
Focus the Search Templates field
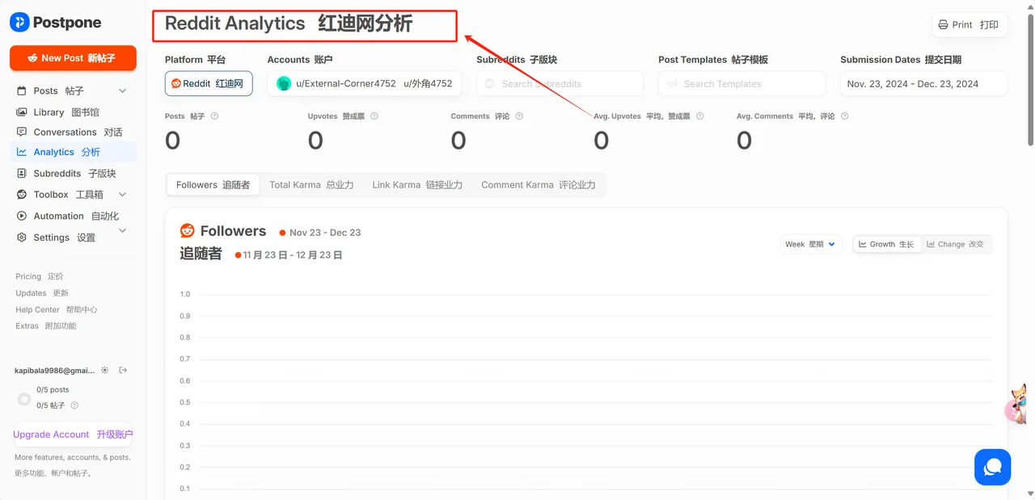click(741, 83)
